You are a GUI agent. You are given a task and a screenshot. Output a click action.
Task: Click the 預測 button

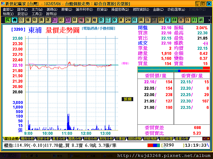[127, 99]
